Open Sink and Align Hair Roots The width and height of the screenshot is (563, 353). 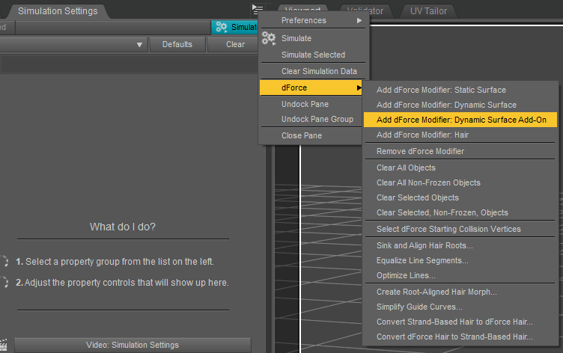pyautogui.click(x=460, y=246)
